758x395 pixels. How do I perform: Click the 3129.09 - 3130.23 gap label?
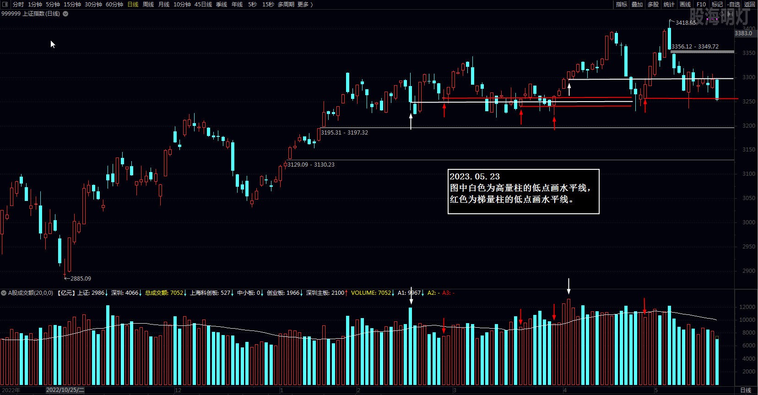click(311, 164)
